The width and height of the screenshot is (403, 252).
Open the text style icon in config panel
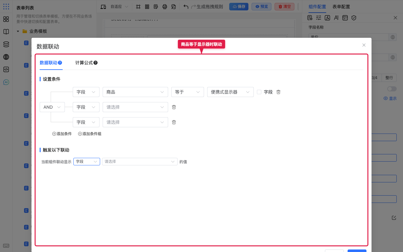(x=336, y=18)
